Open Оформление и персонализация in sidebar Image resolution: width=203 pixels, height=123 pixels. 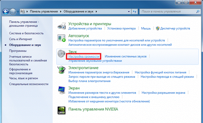click(x=21, y=71)
